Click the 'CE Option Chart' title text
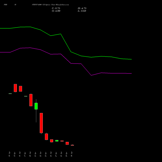This screenshot has width=162, height=162. (x=49, y=5)
